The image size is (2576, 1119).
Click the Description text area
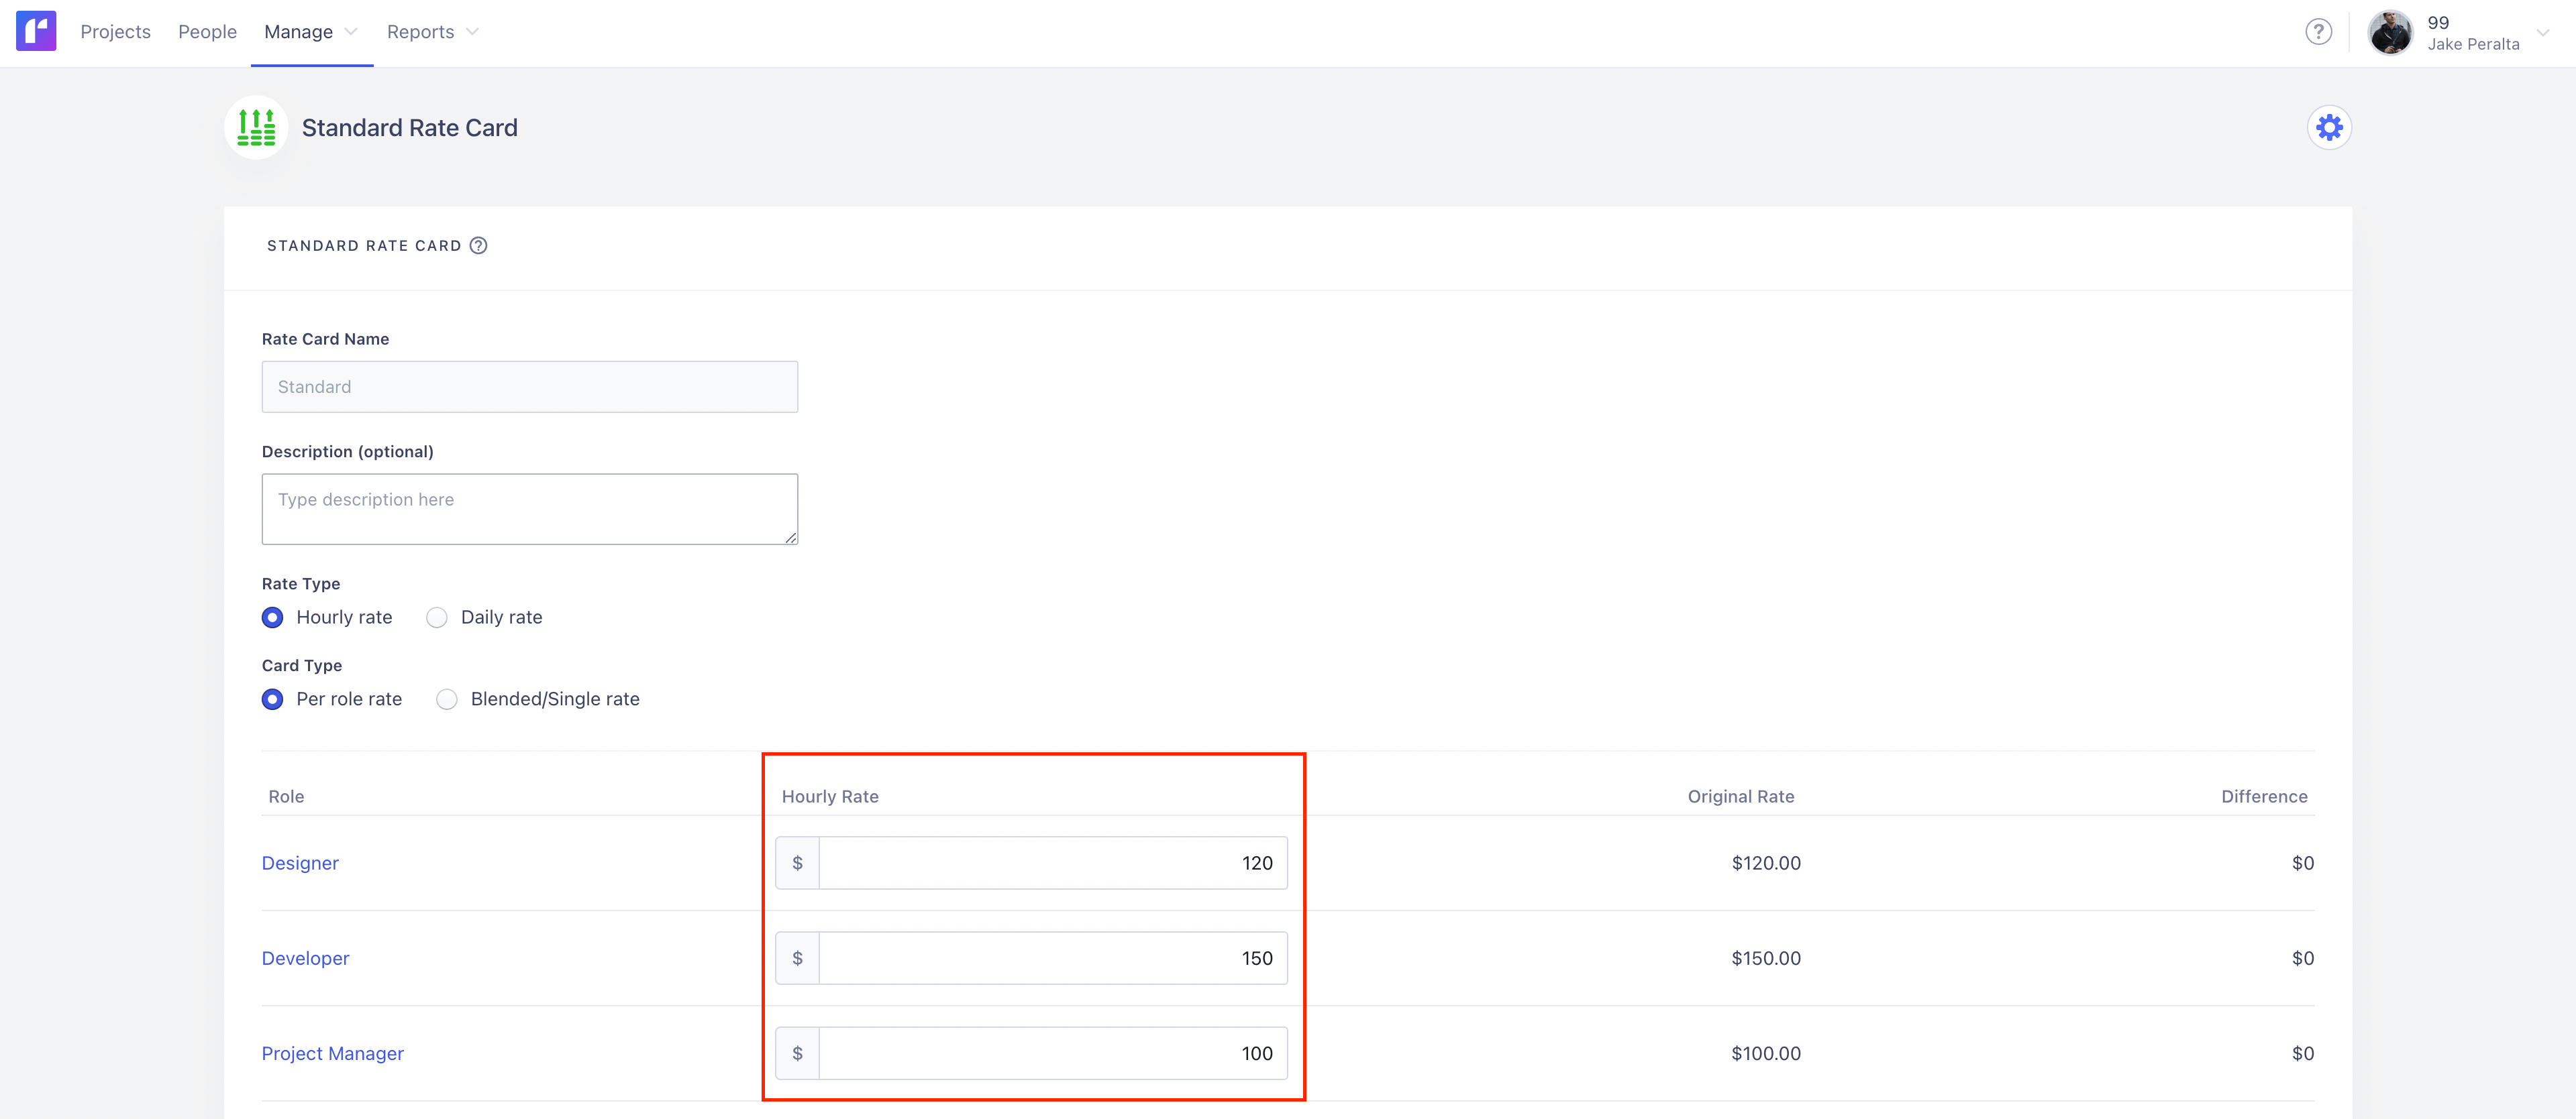[x=529, y=509]
